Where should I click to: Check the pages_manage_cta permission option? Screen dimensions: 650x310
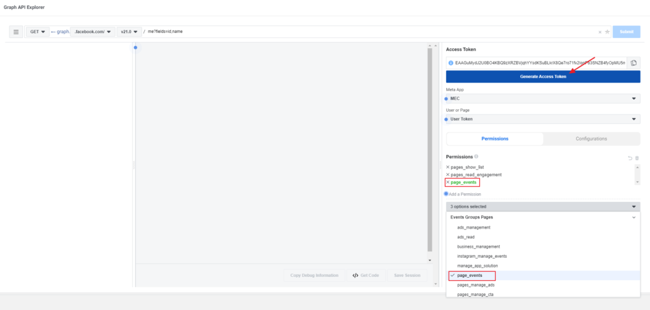[x=543, y=294]
